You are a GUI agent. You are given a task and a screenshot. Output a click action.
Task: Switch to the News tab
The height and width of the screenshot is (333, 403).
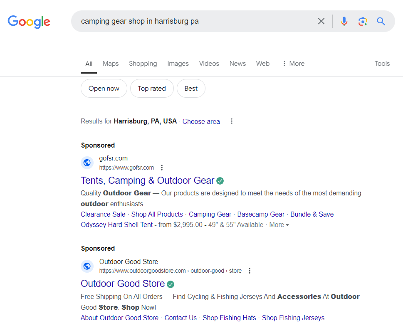pos(237,64)
